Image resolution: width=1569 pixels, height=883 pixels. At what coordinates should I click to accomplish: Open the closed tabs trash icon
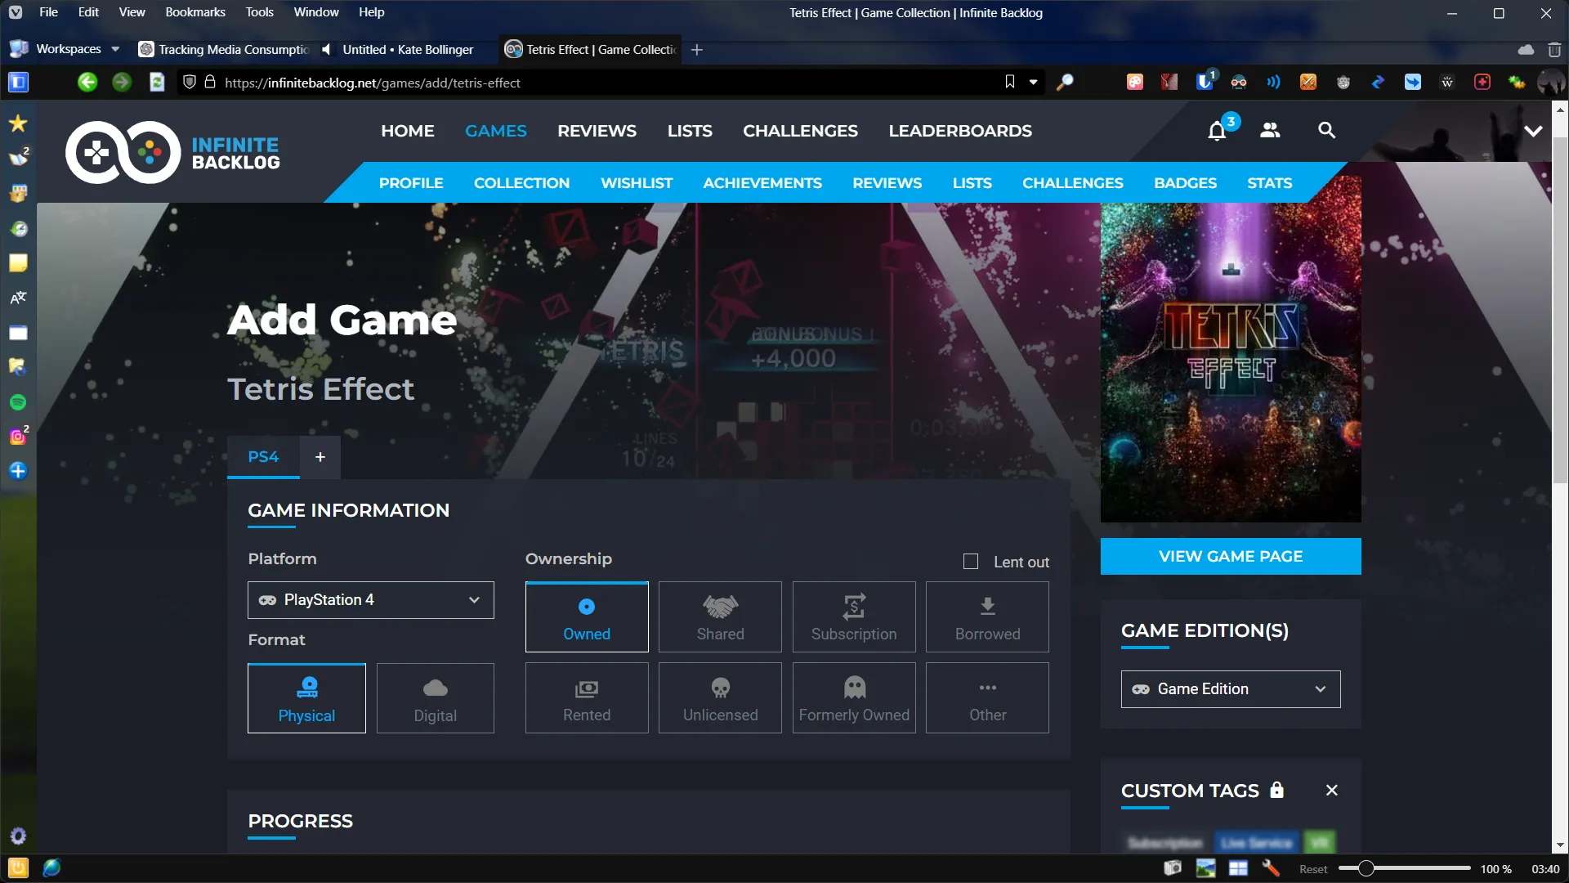[x=1554, y=50]
